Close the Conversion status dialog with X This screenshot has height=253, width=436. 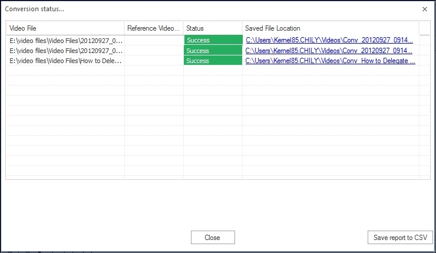[x=425, y=9]
